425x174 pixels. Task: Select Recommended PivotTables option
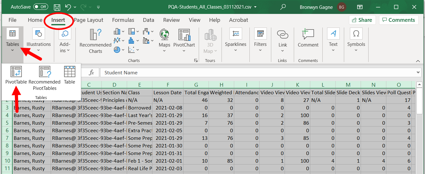44,72
